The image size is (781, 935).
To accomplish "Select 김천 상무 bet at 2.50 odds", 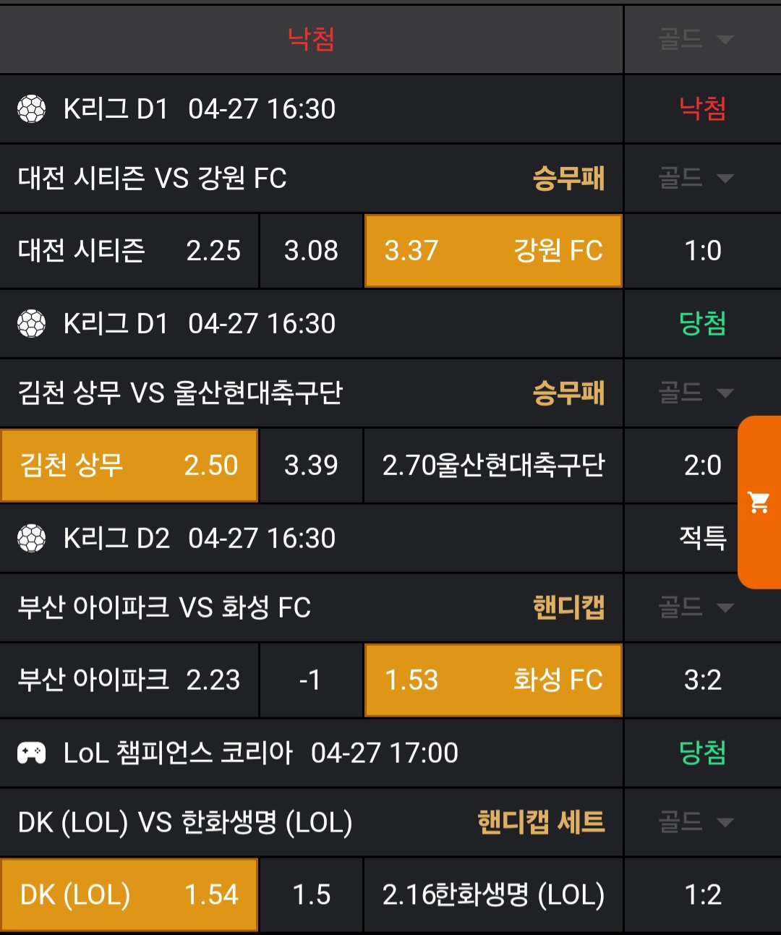I will click(x=129, y=465).
